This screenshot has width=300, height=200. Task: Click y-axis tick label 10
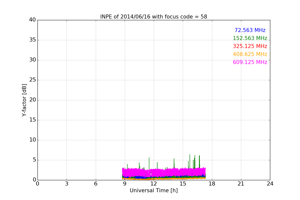[32, 140]
